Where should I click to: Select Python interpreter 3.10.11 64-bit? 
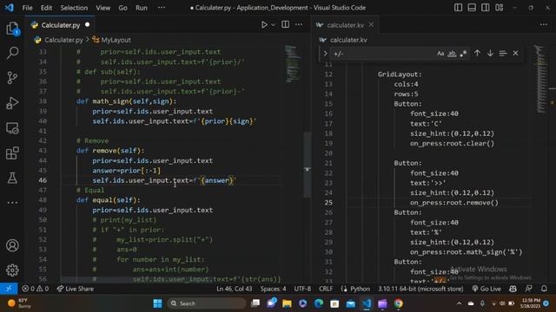(x=420, y=289)
